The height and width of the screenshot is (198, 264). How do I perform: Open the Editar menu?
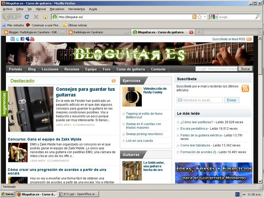click(x=20, y=9)
